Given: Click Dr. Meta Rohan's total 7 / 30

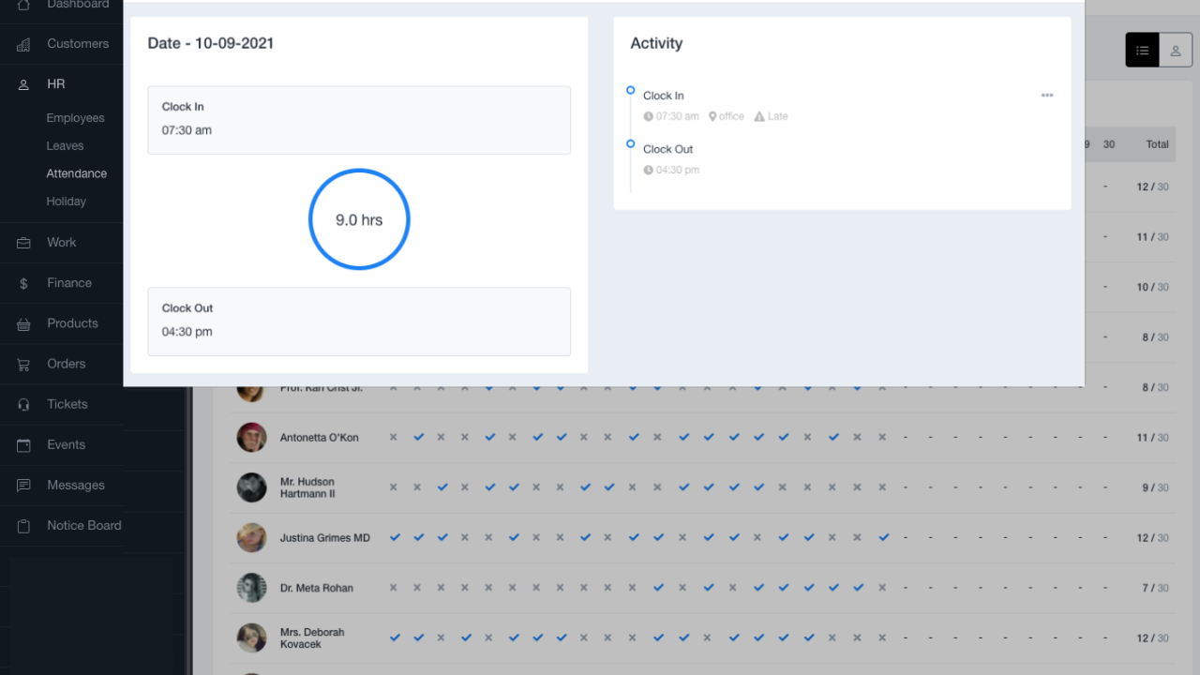Looking at the screenshot, I should 1156,588.
